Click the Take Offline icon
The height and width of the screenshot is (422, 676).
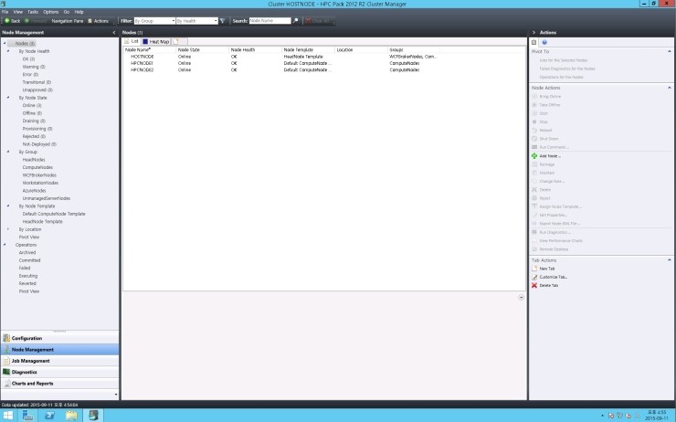point(534,105)
